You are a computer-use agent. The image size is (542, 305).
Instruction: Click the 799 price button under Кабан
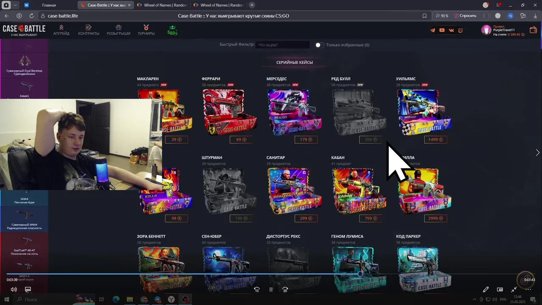coord(371,219)
